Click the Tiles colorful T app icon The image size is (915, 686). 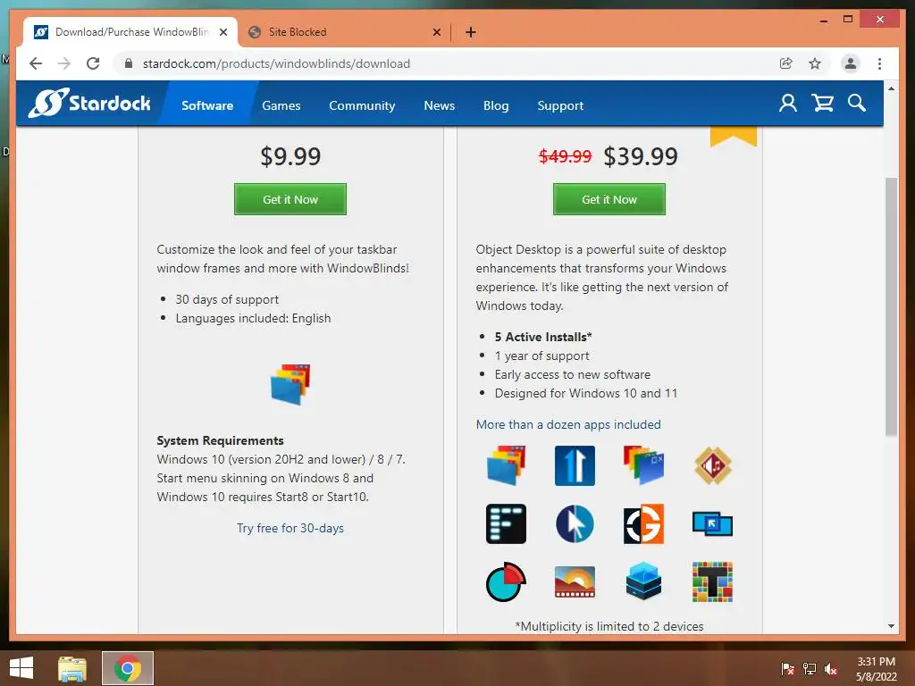click(x=712, y=581)
